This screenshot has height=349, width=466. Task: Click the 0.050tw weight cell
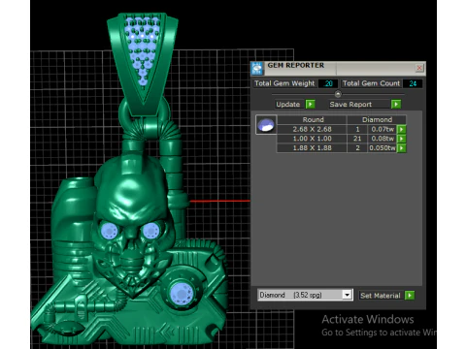[383, 148]
